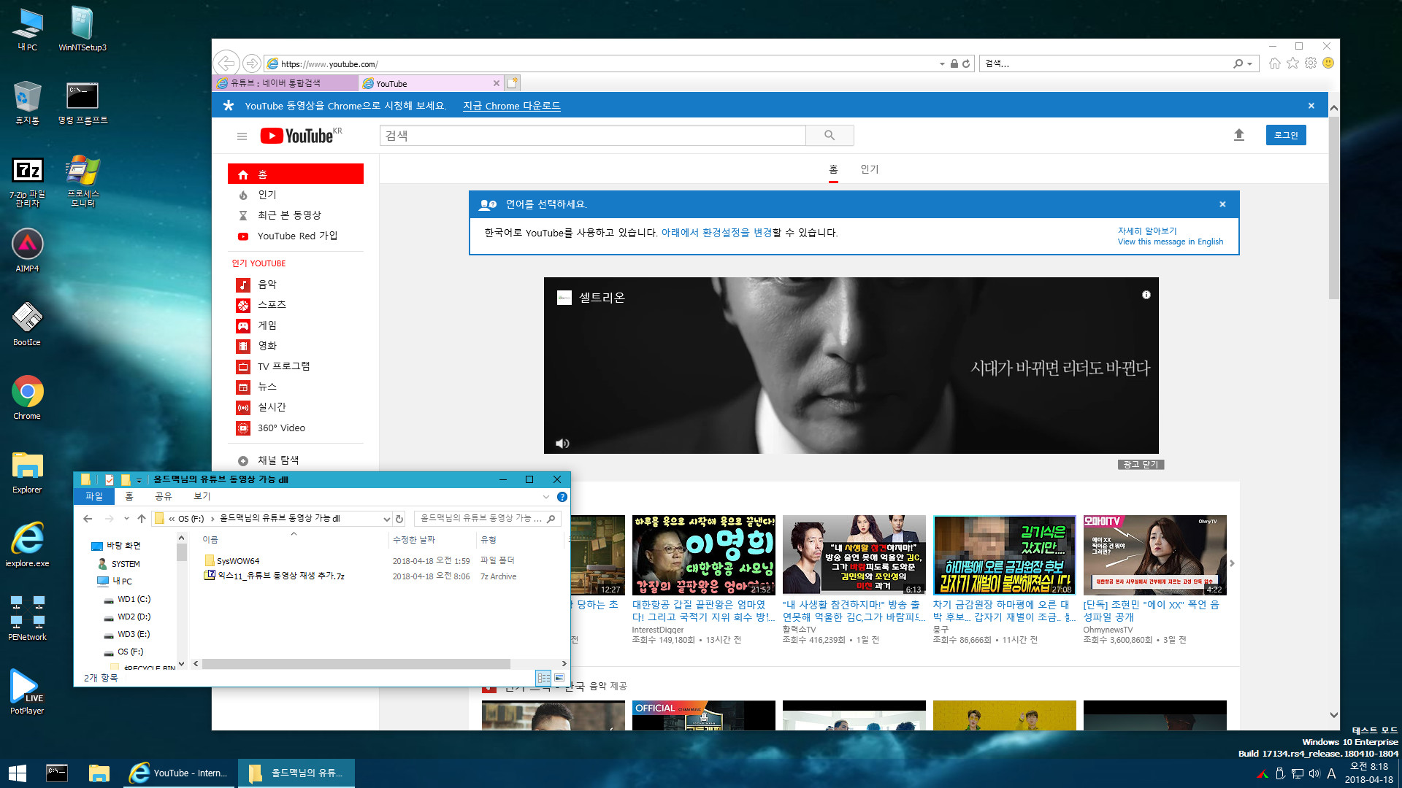Viewport: 1402px width, 788px height.
Task: Open the 인기 tab on YouTube home
Action: (870, 169)
